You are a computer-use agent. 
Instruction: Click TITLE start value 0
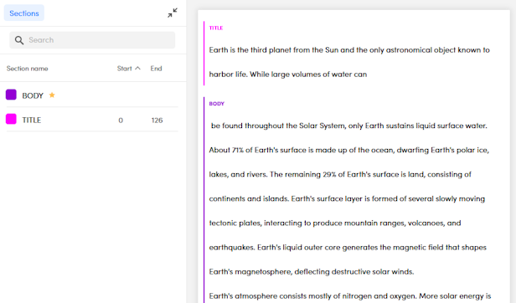pyautogui.click(x=121, y=121)
